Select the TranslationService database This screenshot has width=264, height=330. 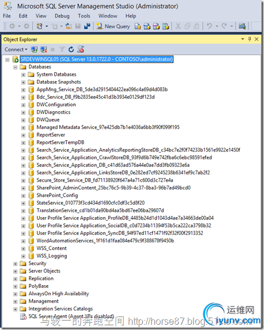[100, 211]
